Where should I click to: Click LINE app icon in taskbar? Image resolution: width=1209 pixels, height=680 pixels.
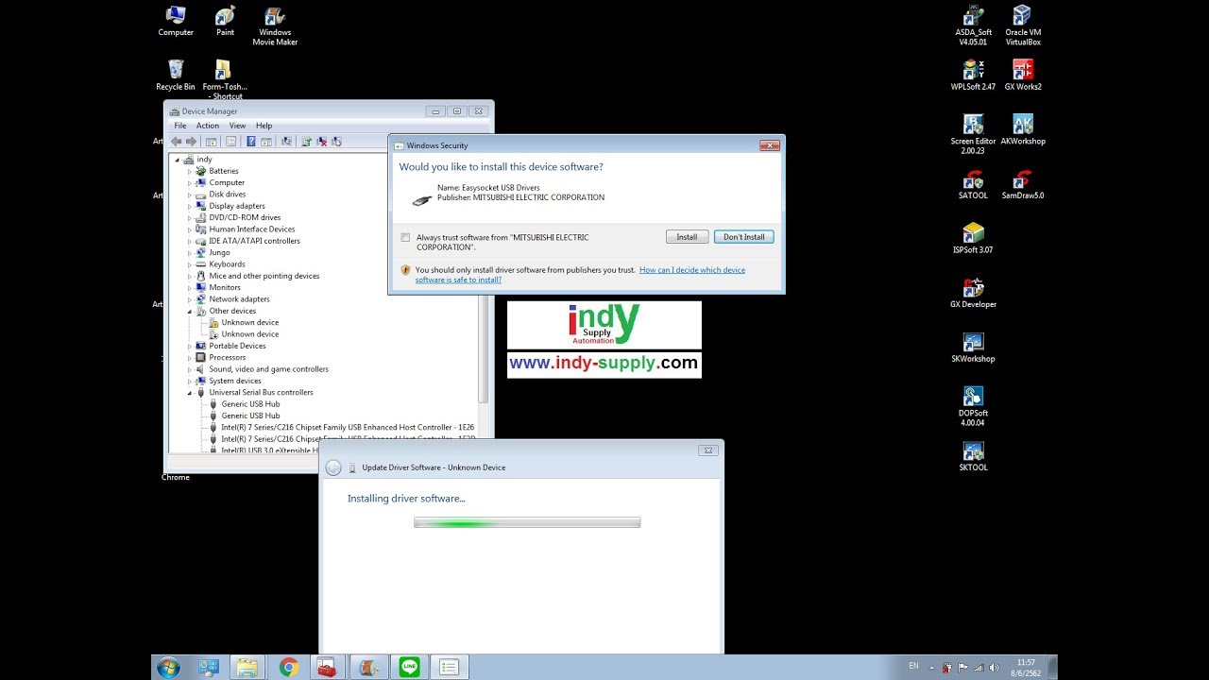[409, 667]
